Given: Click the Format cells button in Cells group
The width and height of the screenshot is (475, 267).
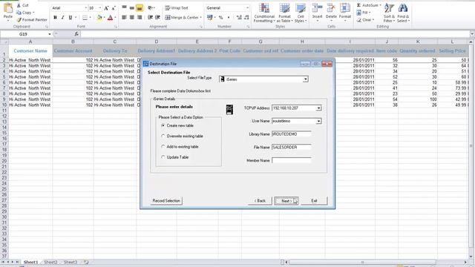Looking at the screenshot, I should [x=345, y=12].
